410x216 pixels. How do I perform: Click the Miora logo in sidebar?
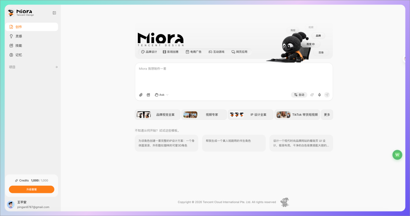(20, 13)
